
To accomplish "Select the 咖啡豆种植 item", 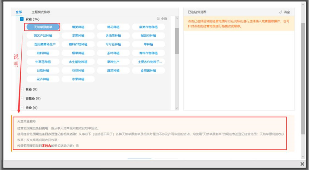I will [148, 36].
